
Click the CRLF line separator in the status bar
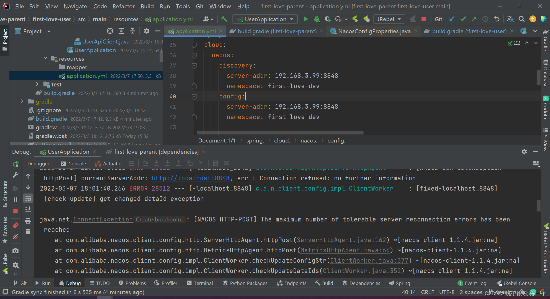(x=427, y=292)
